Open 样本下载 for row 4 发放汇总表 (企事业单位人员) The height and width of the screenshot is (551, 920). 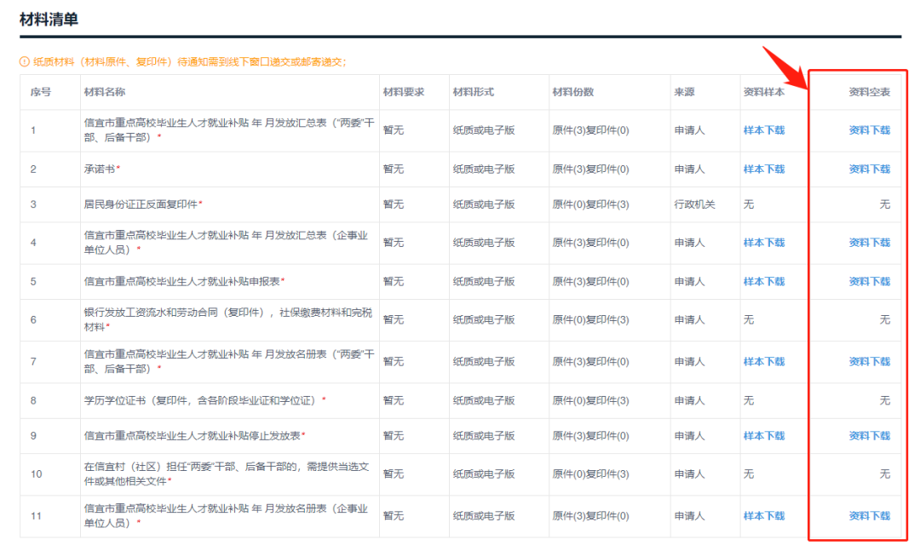[x=764, y=243]
